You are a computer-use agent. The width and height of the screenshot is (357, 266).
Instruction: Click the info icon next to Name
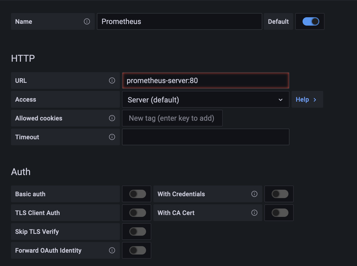click(87, 21)
